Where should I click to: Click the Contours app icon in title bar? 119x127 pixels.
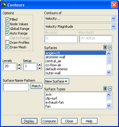tap(4, 5)
